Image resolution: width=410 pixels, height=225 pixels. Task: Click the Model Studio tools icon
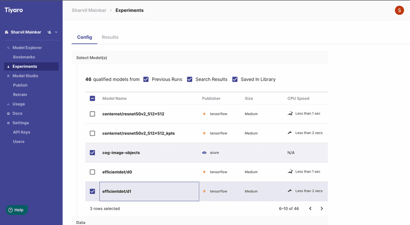point(8,76)
